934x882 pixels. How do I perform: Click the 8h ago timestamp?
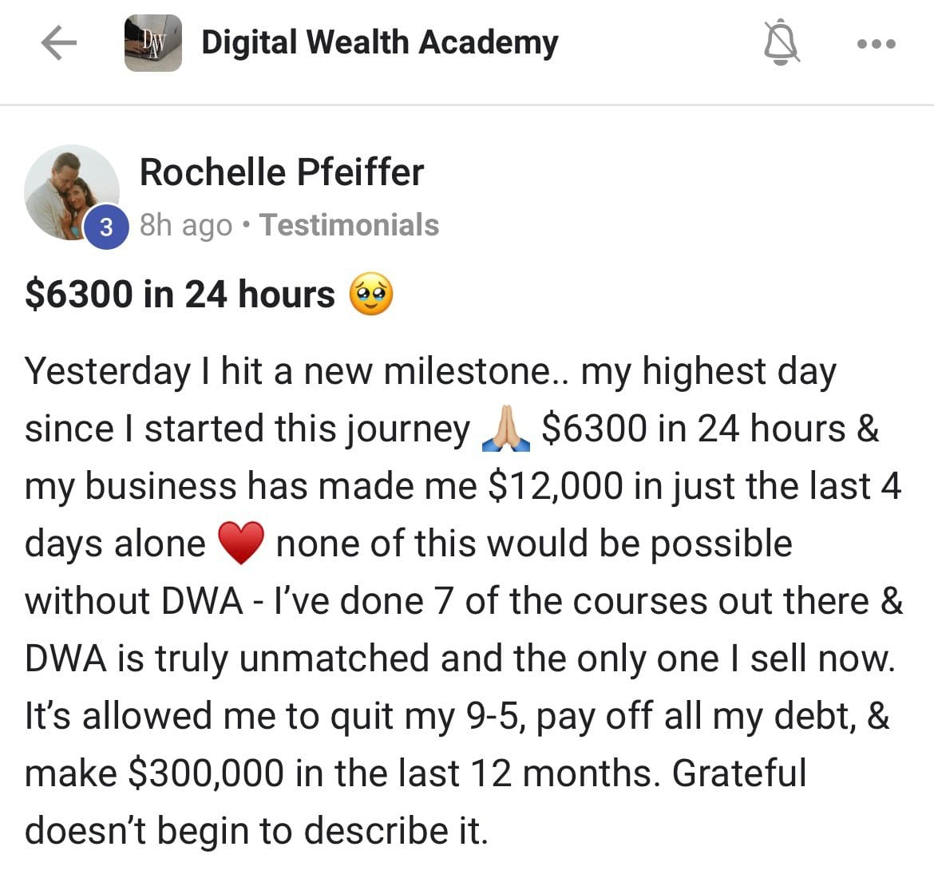click(x=186, y=226)
